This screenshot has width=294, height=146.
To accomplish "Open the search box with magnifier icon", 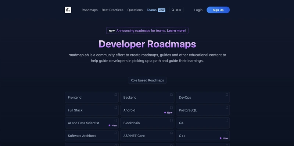I will pyautogui.click(x=176, y=10).
